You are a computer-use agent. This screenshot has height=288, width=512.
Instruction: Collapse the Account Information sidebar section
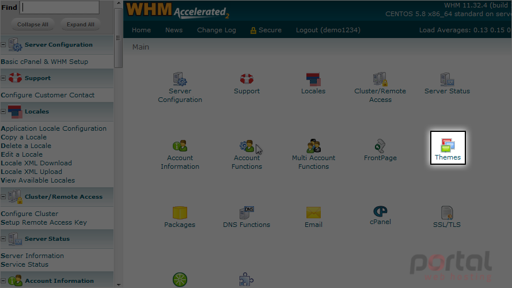click(3, 281)
